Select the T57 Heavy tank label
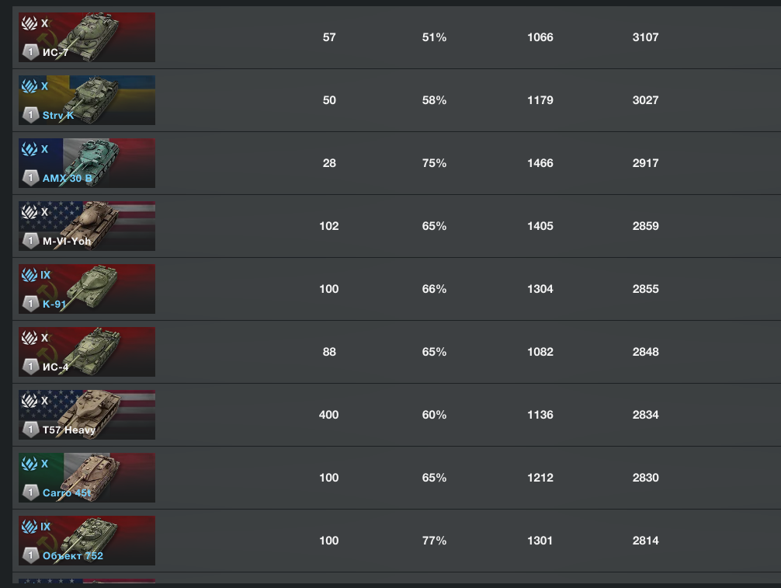This screenshot has height=588, width=781. tap(69, 430)
